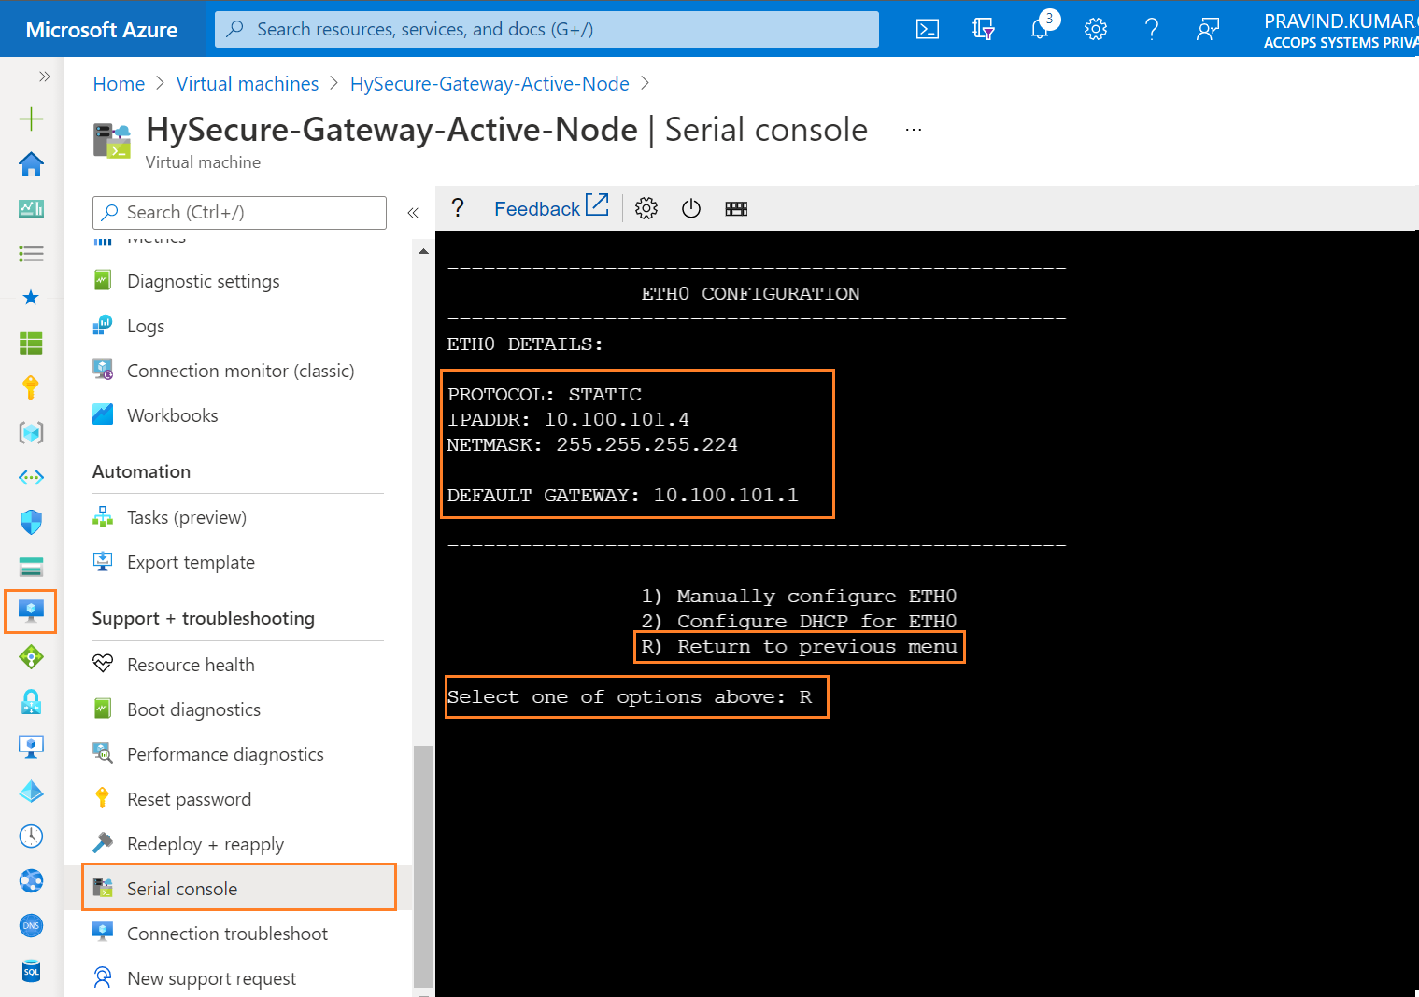Select Serial console menu item
Viewport: 1419px width, 997px height.
[239, 888]
